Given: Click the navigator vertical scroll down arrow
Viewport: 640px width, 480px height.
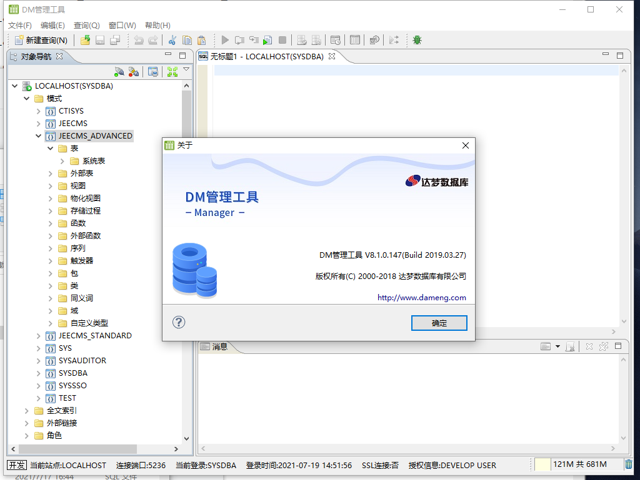Looking at the screenshot, I should coord(186,439).
